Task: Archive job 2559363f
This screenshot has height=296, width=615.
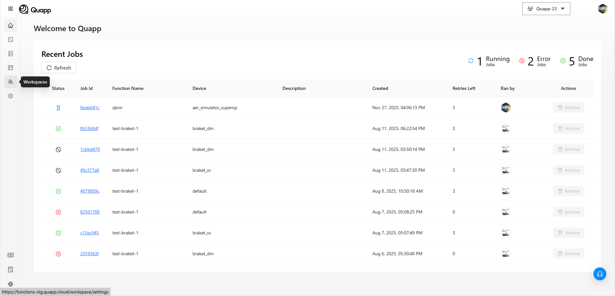Action: pyautogui.click(x=568, y=254)
